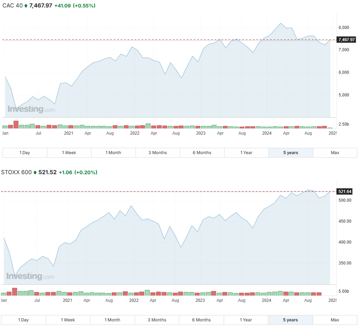Image resolution: width=362 pixels, height=328 pixels.
Task: Click the Investing.com watermark on CAC 40 chart
Action: [x=31, y=109]
